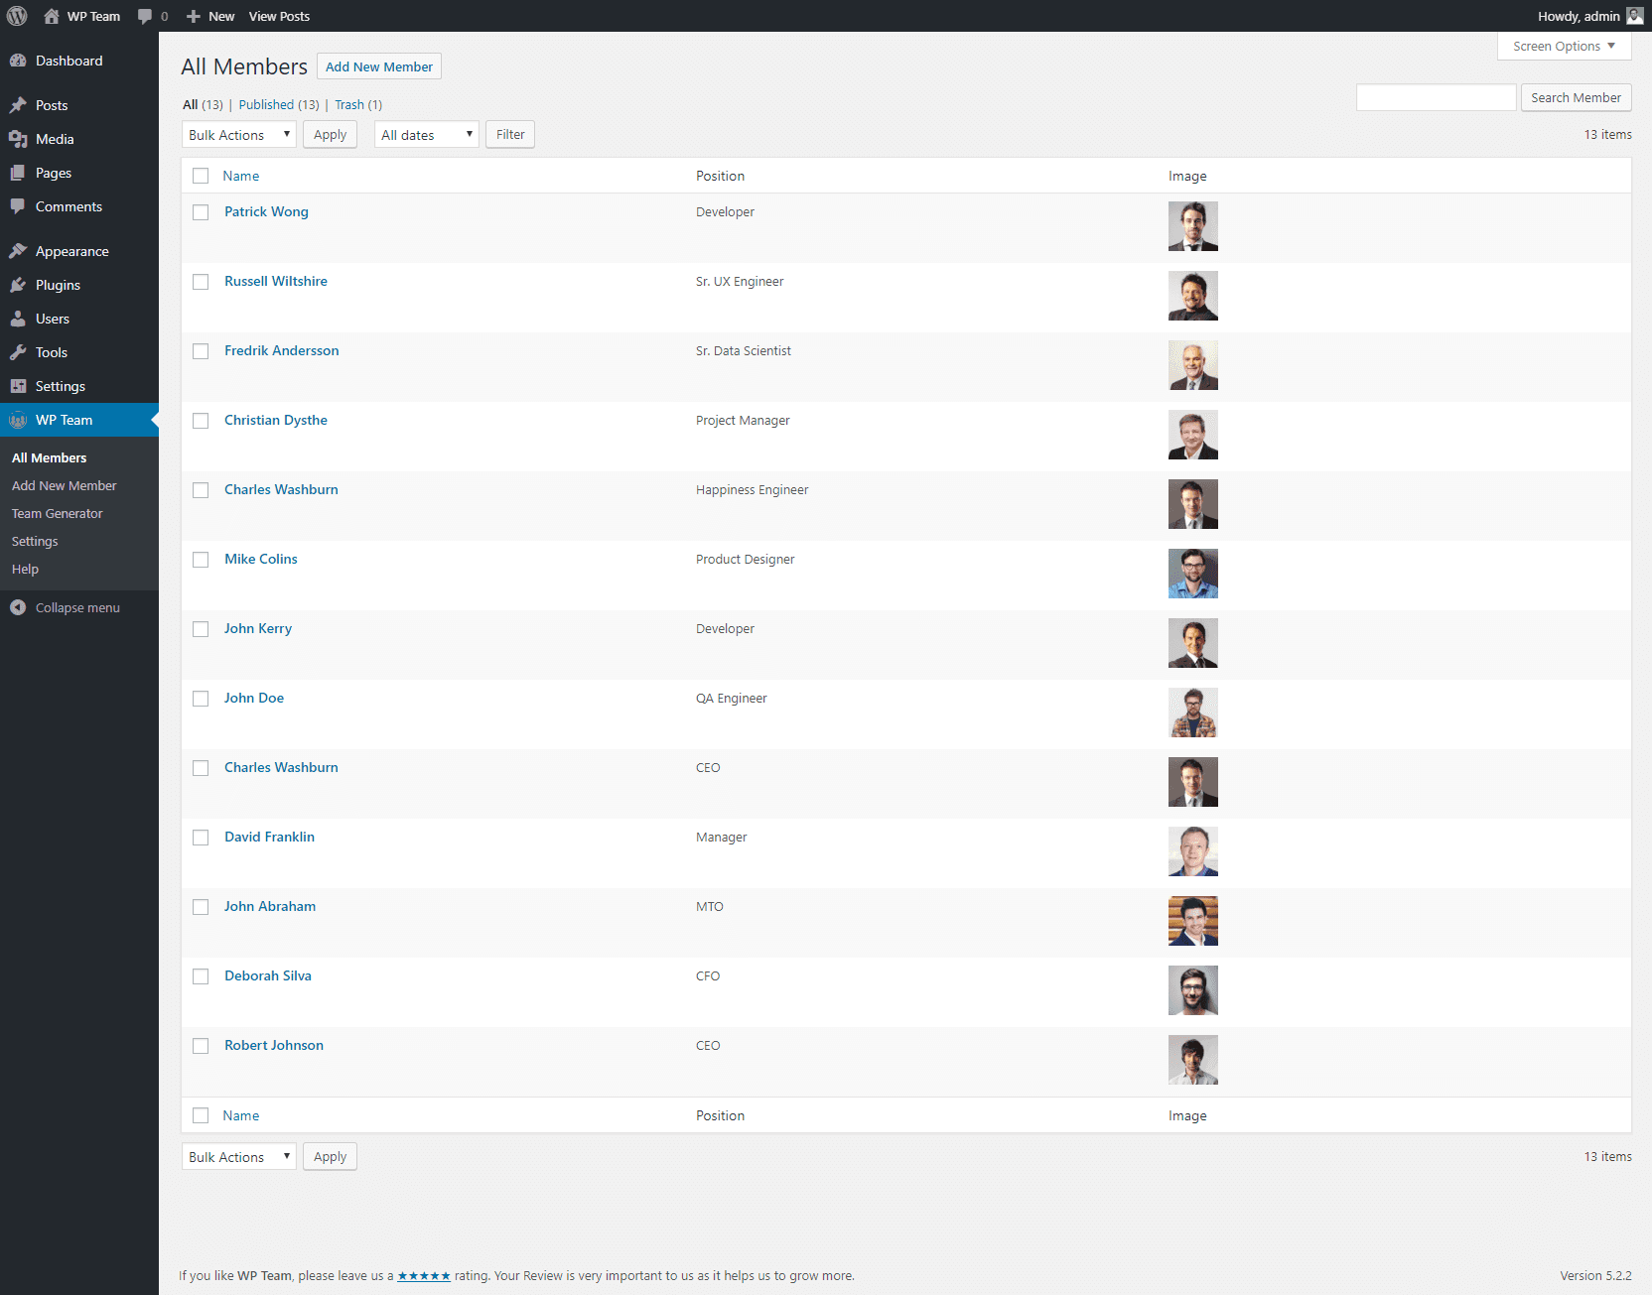Open the Bulk Actions dropdown
The image size is (1652, 1295).
tap(238, 134)
